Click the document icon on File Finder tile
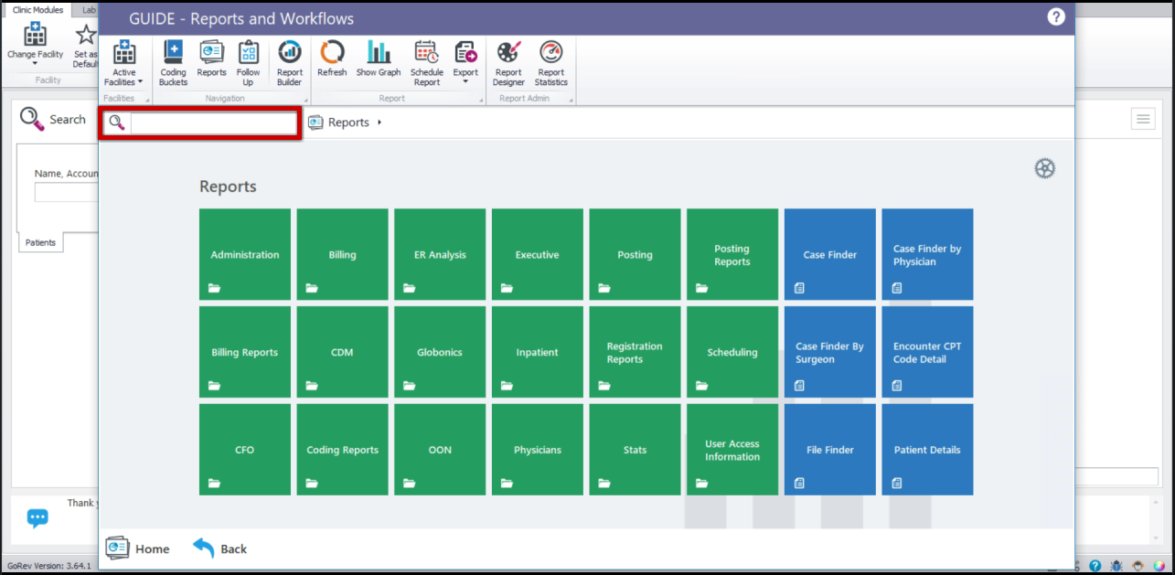 coord(799,483)
